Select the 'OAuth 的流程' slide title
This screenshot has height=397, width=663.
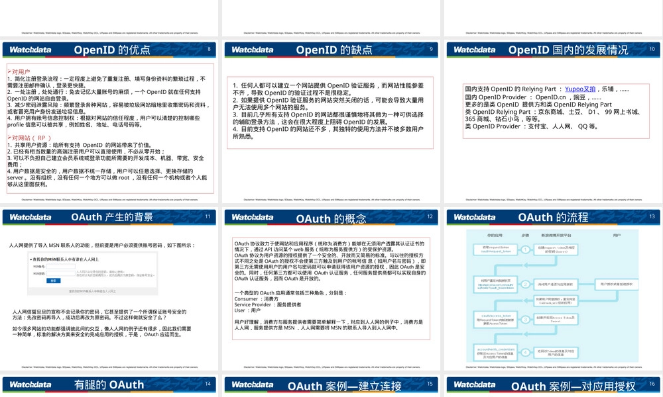553,217
